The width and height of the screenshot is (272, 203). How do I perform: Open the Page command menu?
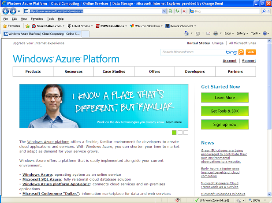(229, 33)
